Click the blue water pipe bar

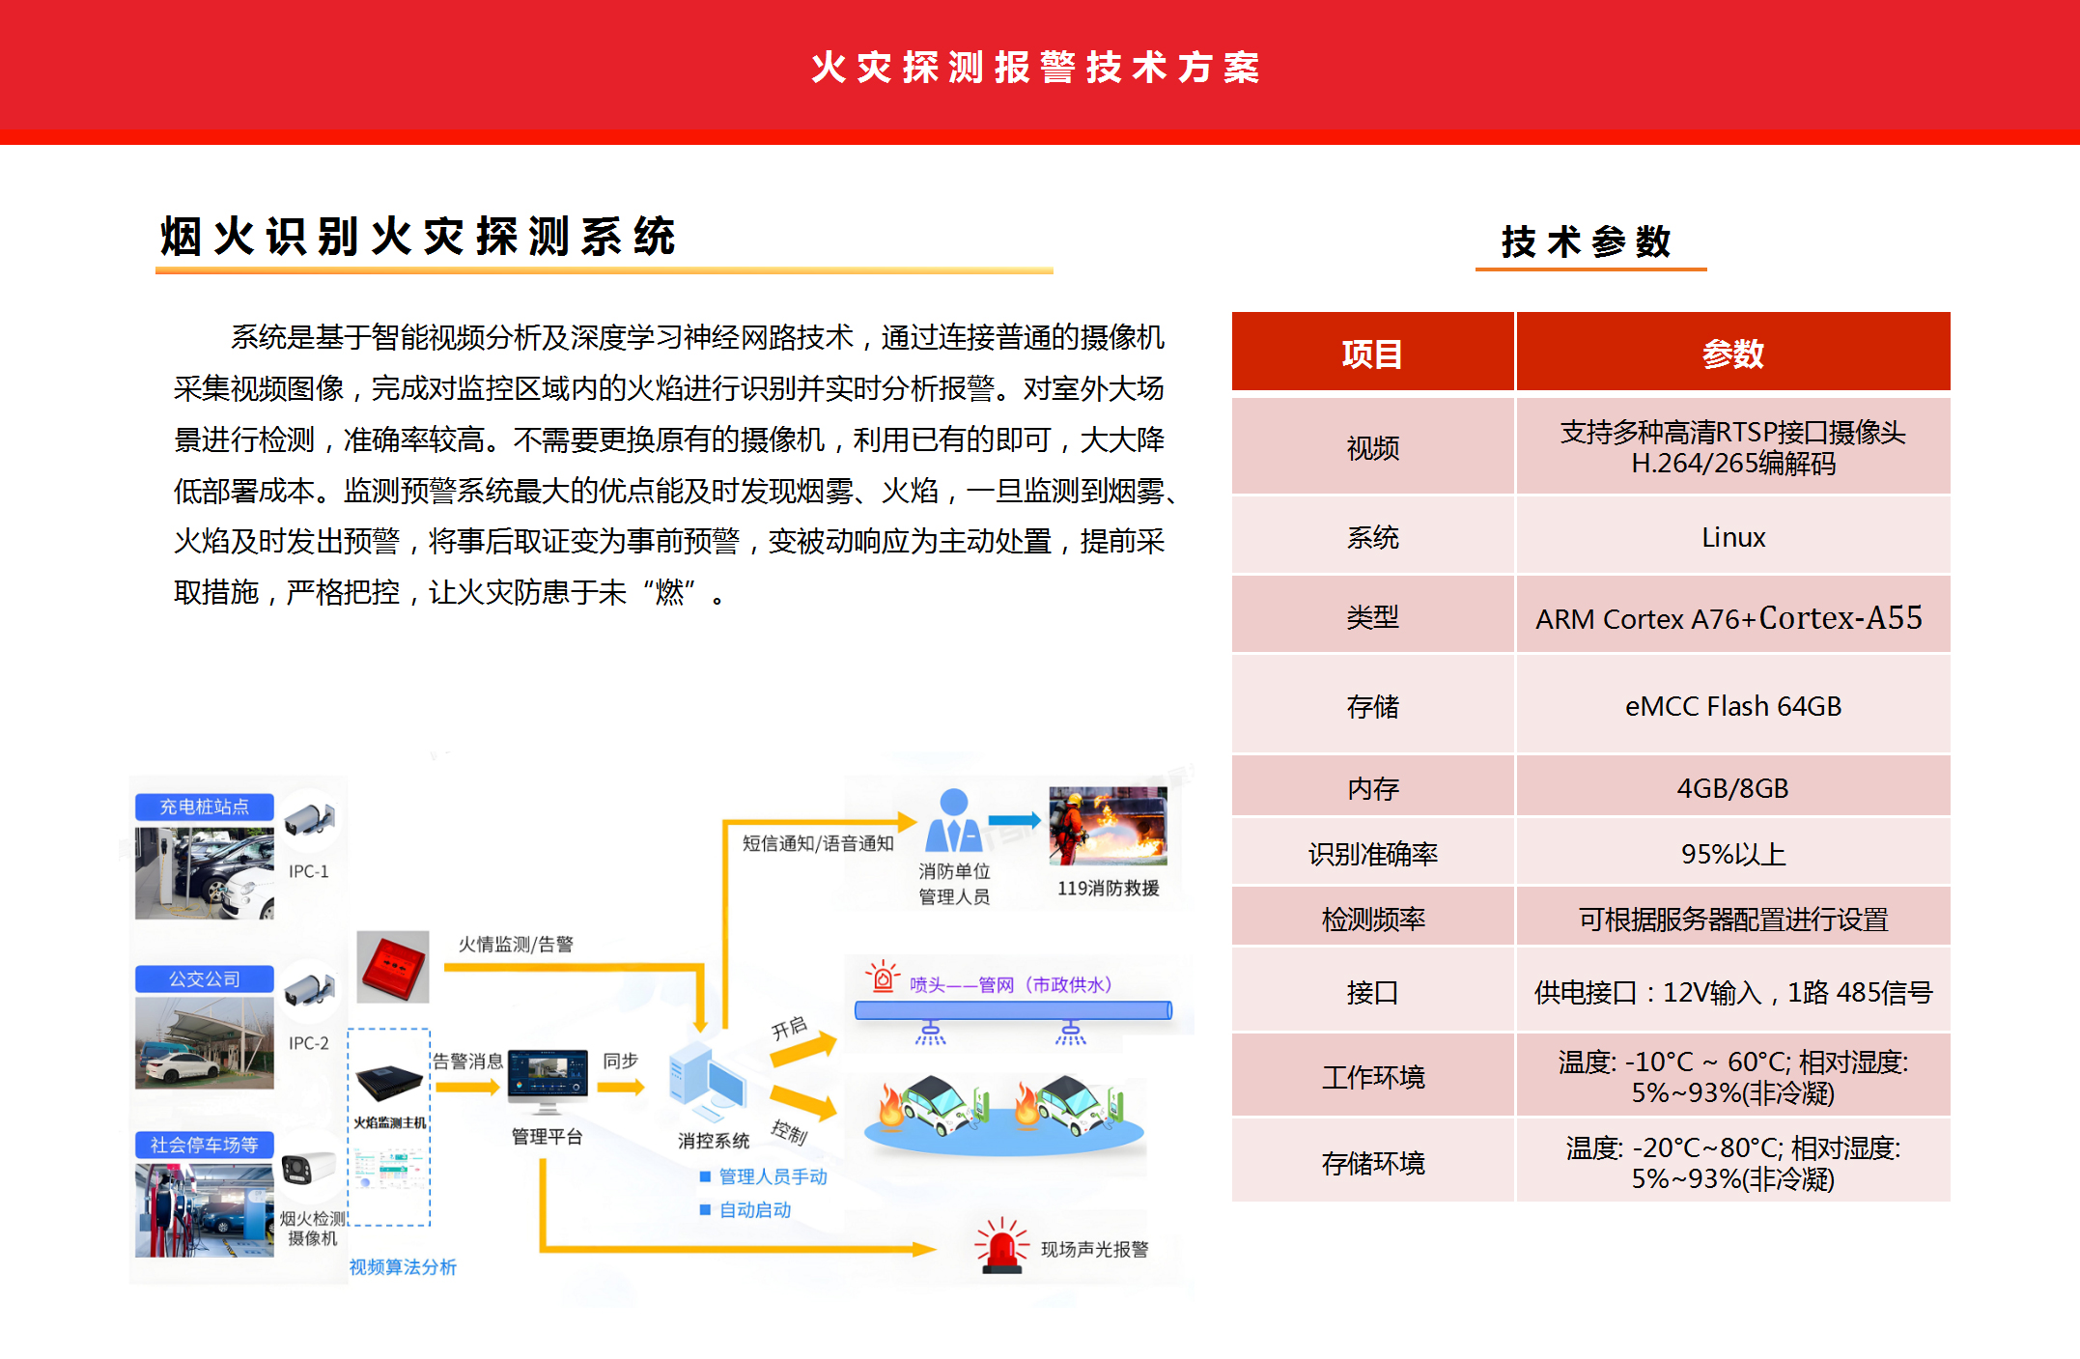(x=1013, y=1010)
